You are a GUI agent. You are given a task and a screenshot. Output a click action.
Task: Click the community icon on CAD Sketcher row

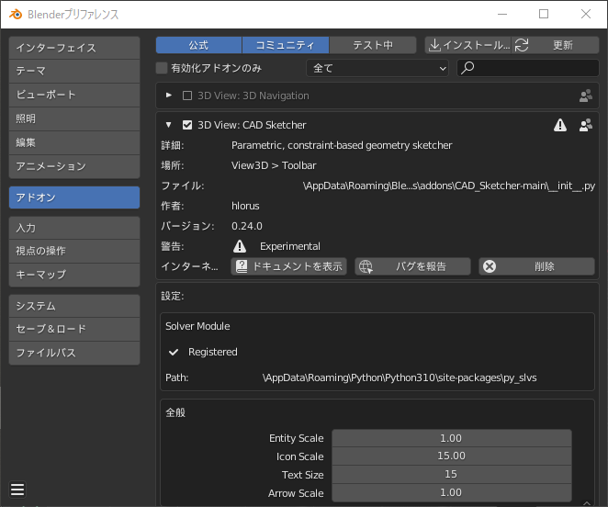pos(586,125)
